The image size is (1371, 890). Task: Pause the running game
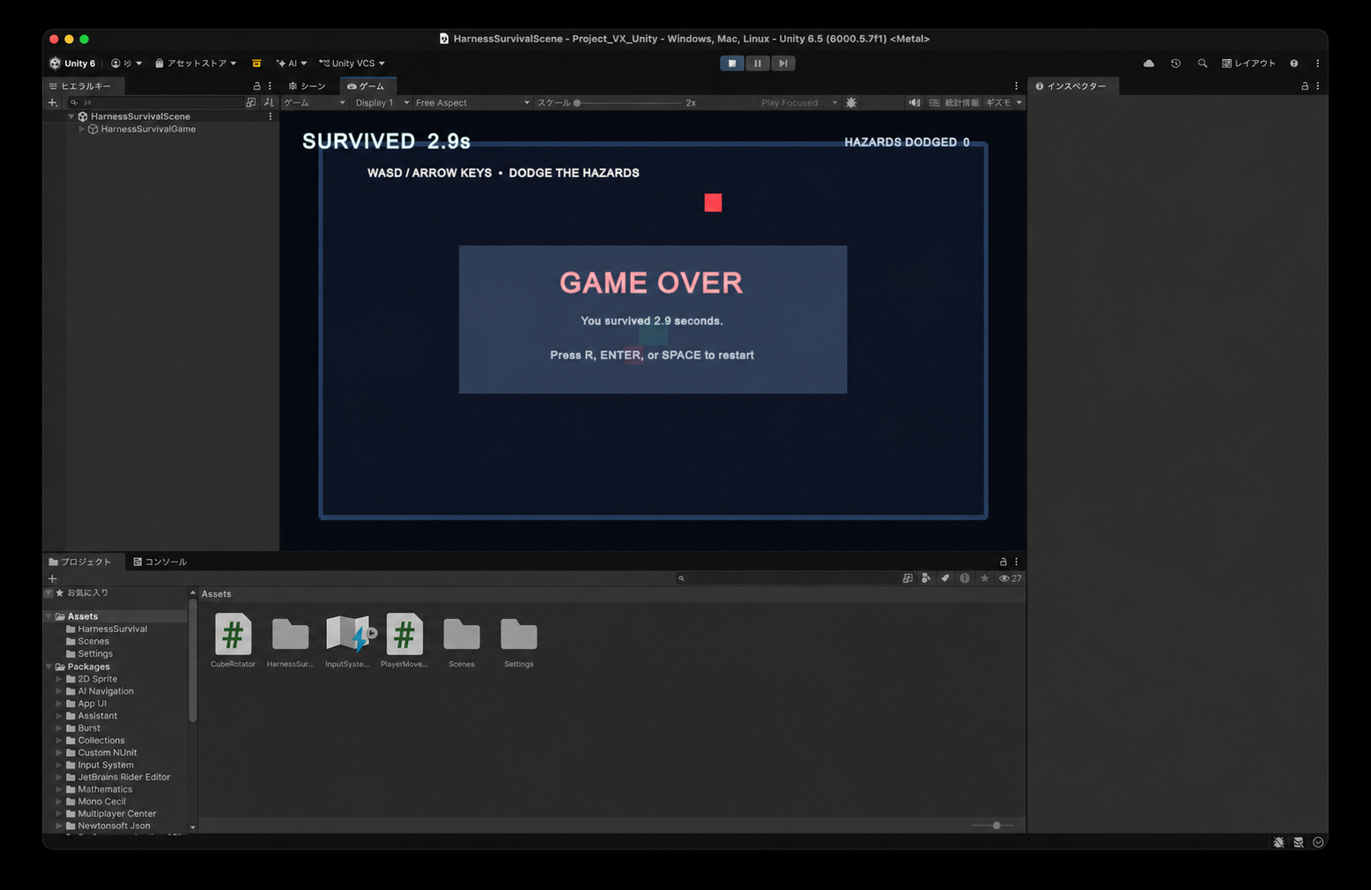pyautogui.click(x=757, y=63)
